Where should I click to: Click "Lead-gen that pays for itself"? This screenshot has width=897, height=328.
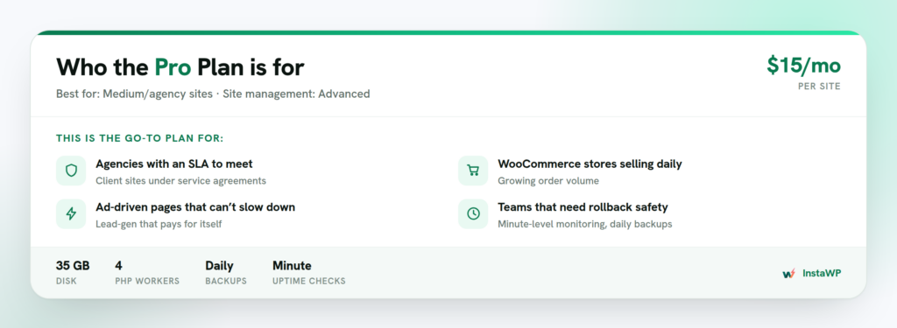(159, 224)
